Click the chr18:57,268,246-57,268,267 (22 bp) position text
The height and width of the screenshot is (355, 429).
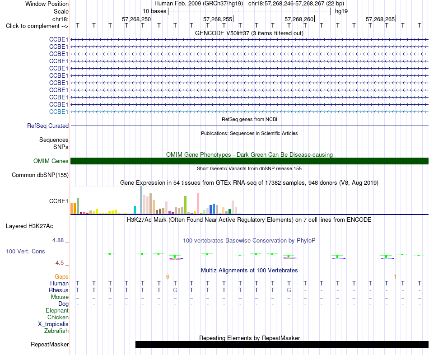point(296,4)
